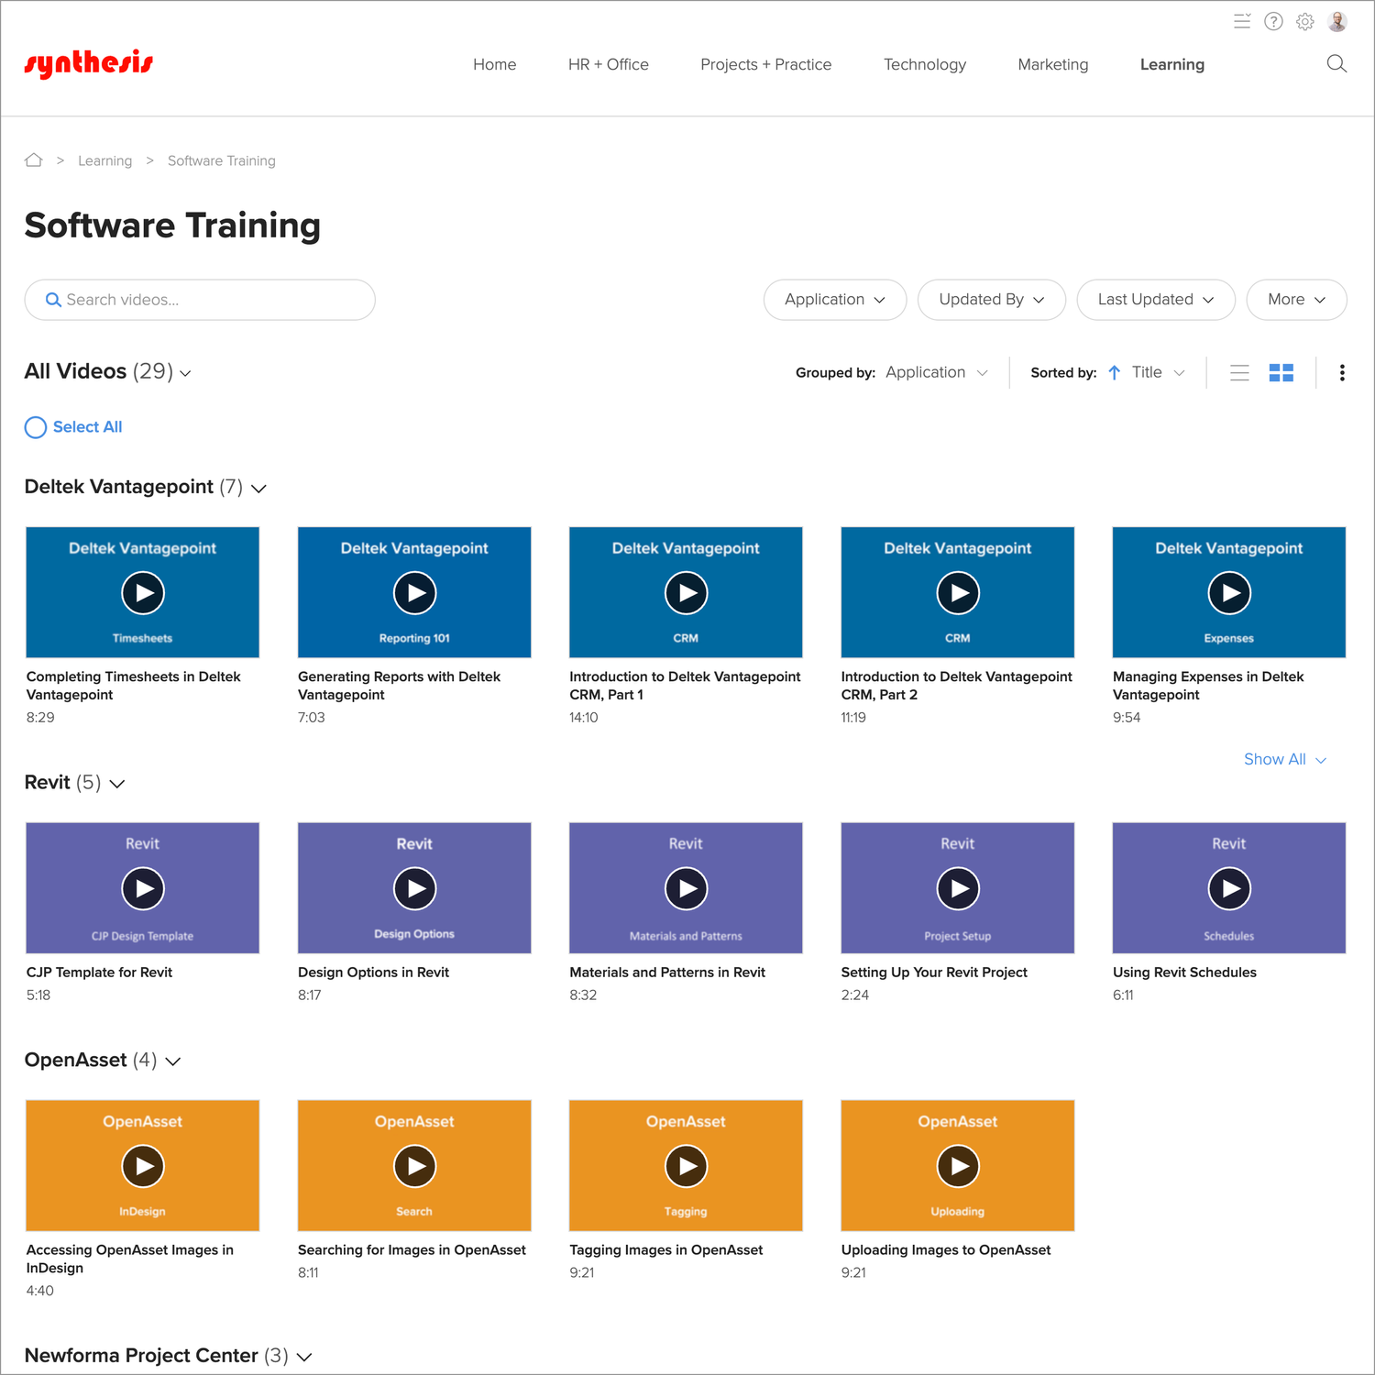Image resolution: width=1375 pixels, height=1375 pixels.
Task: Open the Projects + Practice menu
Action: click(x=765, y=64)
